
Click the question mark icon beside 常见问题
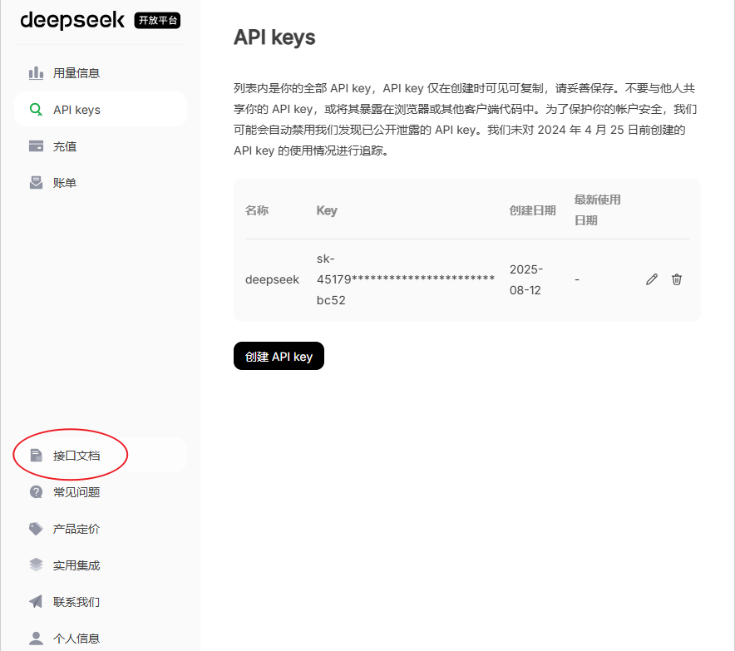pos(36,492)
